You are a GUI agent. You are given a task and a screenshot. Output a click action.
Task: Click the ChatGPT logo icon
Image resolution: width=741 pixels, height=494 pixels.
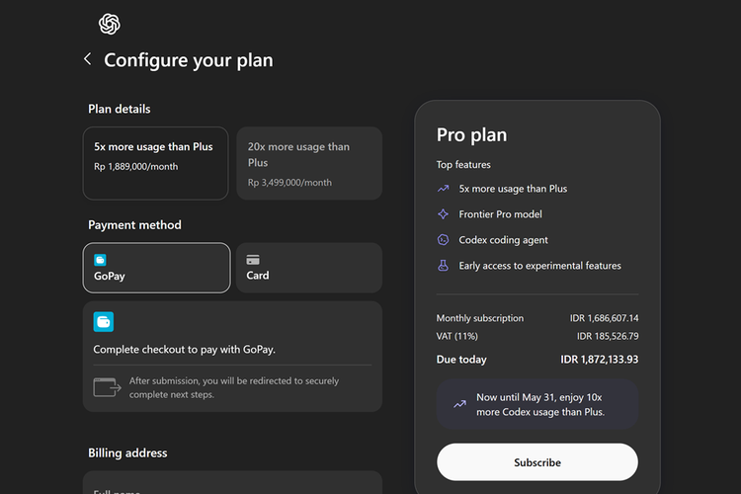(x=110, y=24)
